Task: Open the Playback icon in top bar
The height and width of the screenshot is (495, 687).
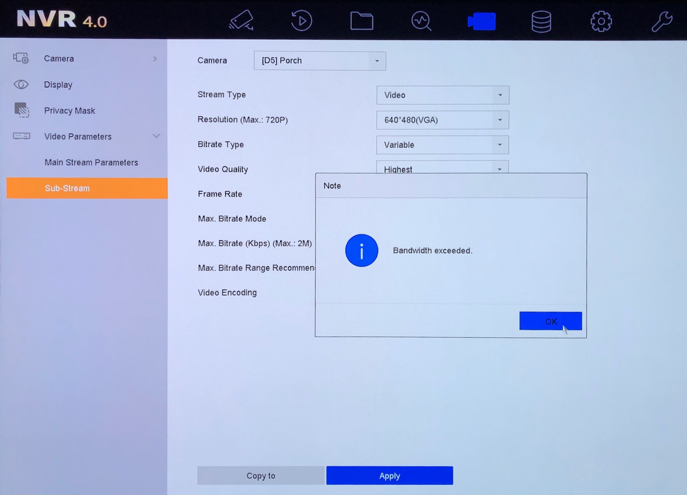Action: click(301, 20)
